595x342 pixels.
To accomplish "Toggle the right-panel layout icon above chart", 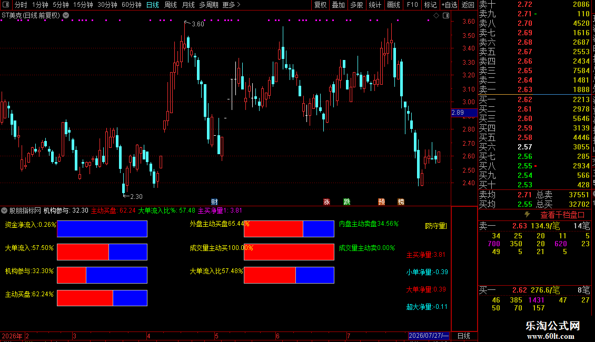I will (x=446, y=16).
